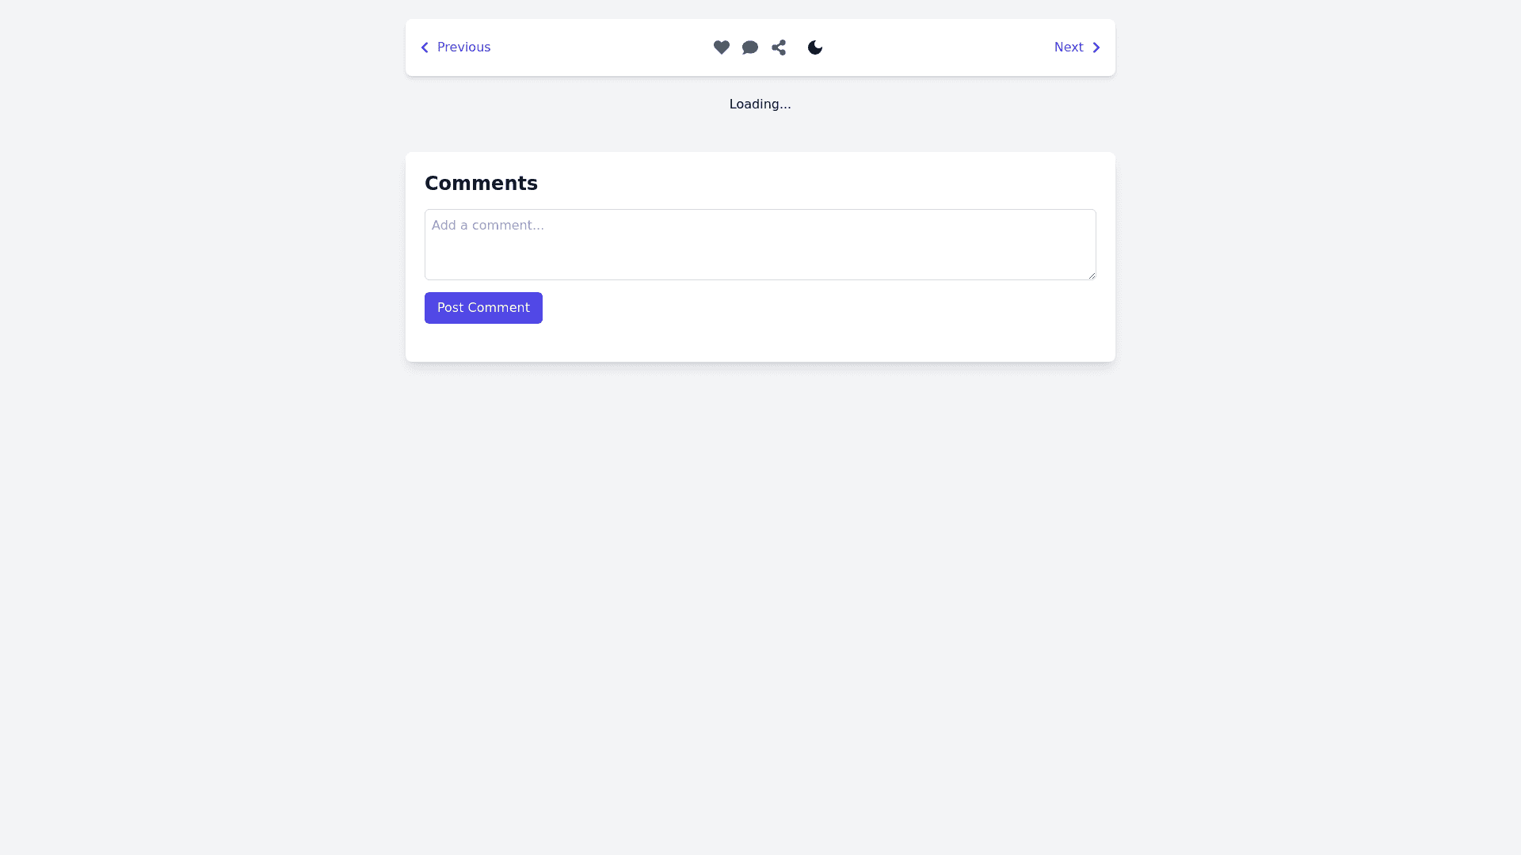Screen dimensions: 1521x855
Task: Click the comment box resize handle
Action: [x=1092, y=275]
